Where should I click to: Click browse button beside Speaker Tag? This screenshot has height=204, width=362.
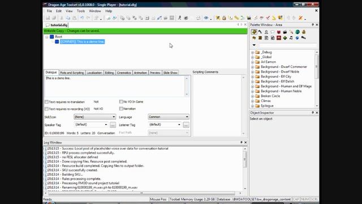coord(113,125)
